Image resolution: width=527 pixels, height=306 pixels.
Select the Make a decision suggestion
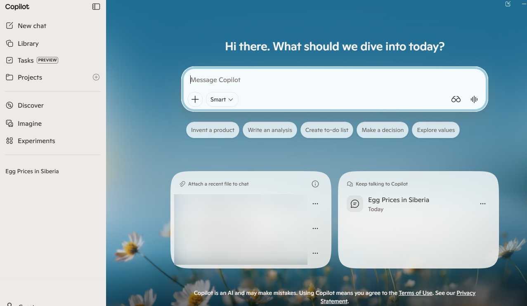pyautogui.click(x=383, y=130)
